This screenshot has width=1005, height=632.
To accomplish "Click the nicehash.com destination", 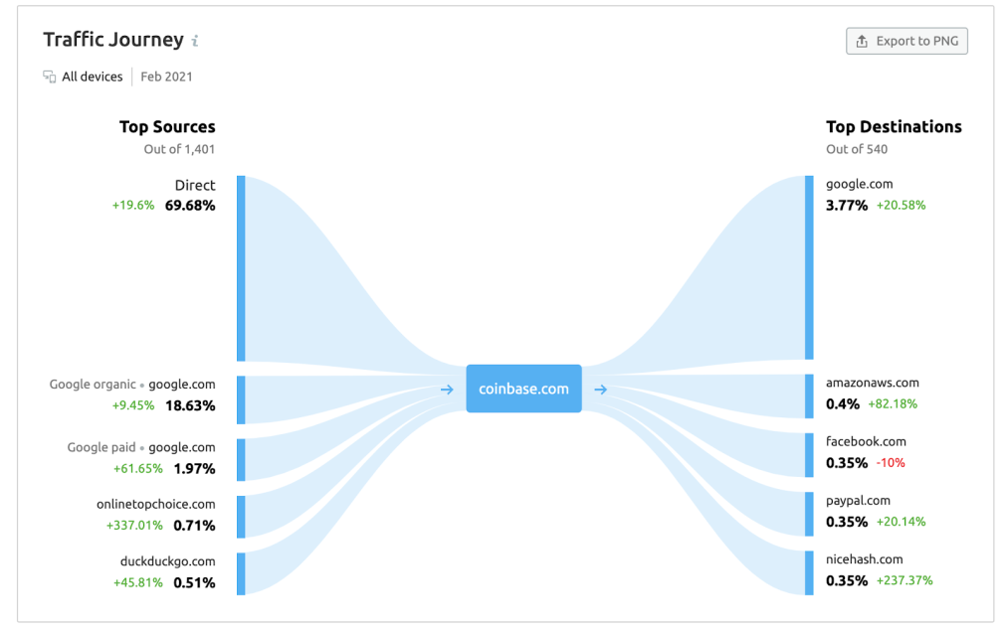I will click(865, 559).
